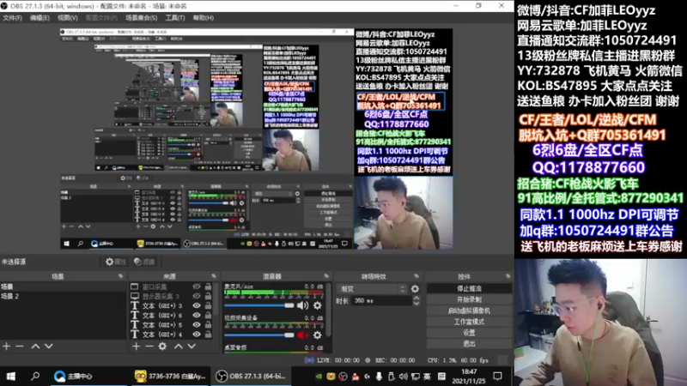Increase the 时长 duration with the up stepper arrow
Viewport: 687px width, 386px height.
click(416, 298)
